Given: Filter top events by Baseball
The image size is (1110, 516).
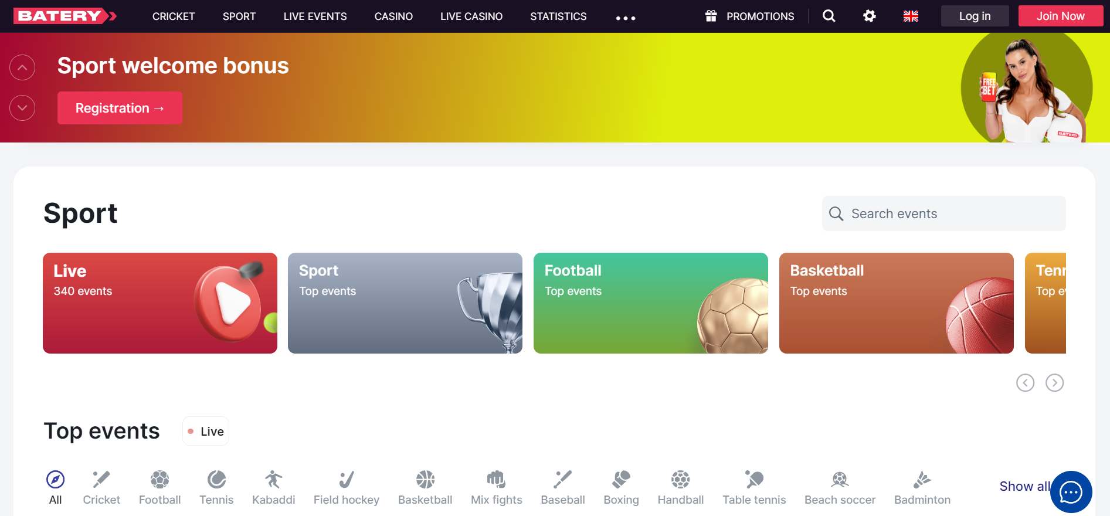Looking at the screenshot, I should pyautogui.click(x=563, y=487).
